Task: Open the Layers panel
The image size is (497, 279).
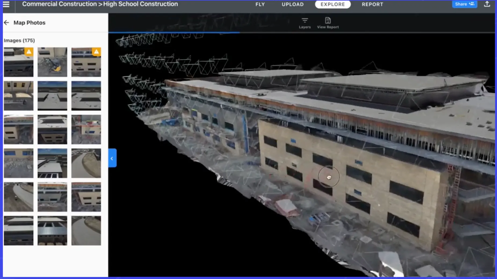Action: [304, 23]
